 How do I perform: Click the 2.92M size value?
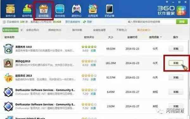(111, 106)
